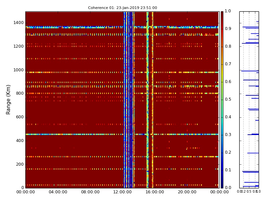
Task: Click the dotted band near 980 km range
Action: [x=122, y=72]
